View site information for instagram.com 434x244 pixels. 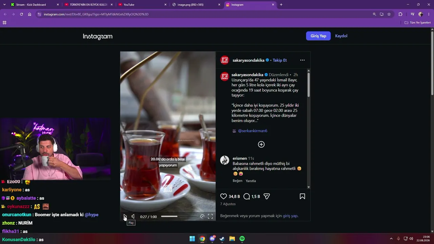[39, 14]
